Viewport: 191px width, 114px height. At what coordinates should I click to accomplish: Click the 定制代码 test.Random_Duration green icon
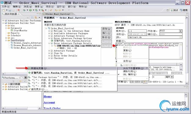coord(52,41)
